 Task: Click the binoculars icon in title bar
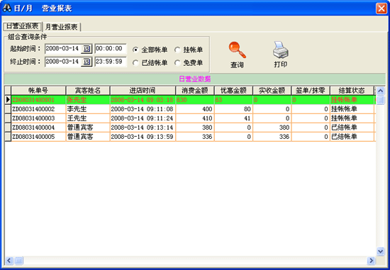tap(6, 9)
